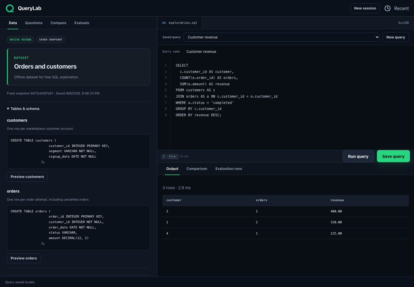
Task: Select the 150.00 revenue cell
Action: point(336,222)
